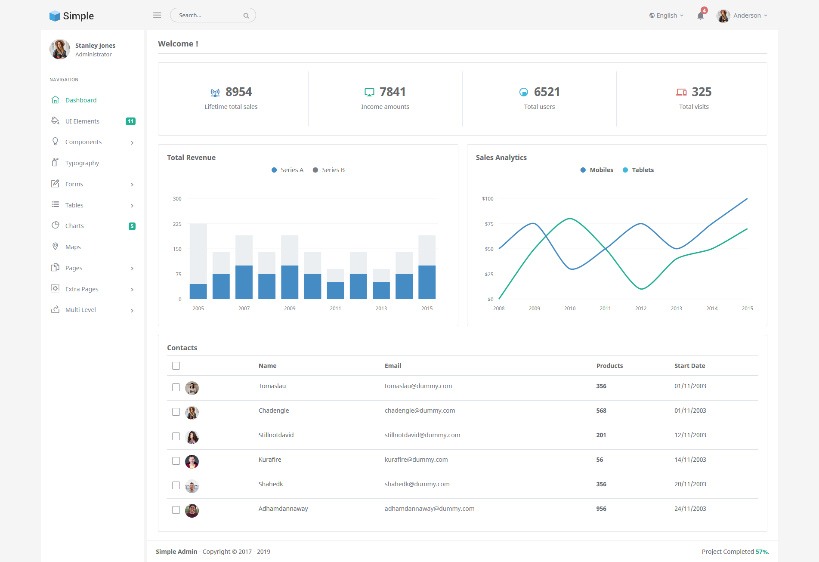Click the Maps pin icon
The width and height of the screenshot is (819, 562).
55,247
